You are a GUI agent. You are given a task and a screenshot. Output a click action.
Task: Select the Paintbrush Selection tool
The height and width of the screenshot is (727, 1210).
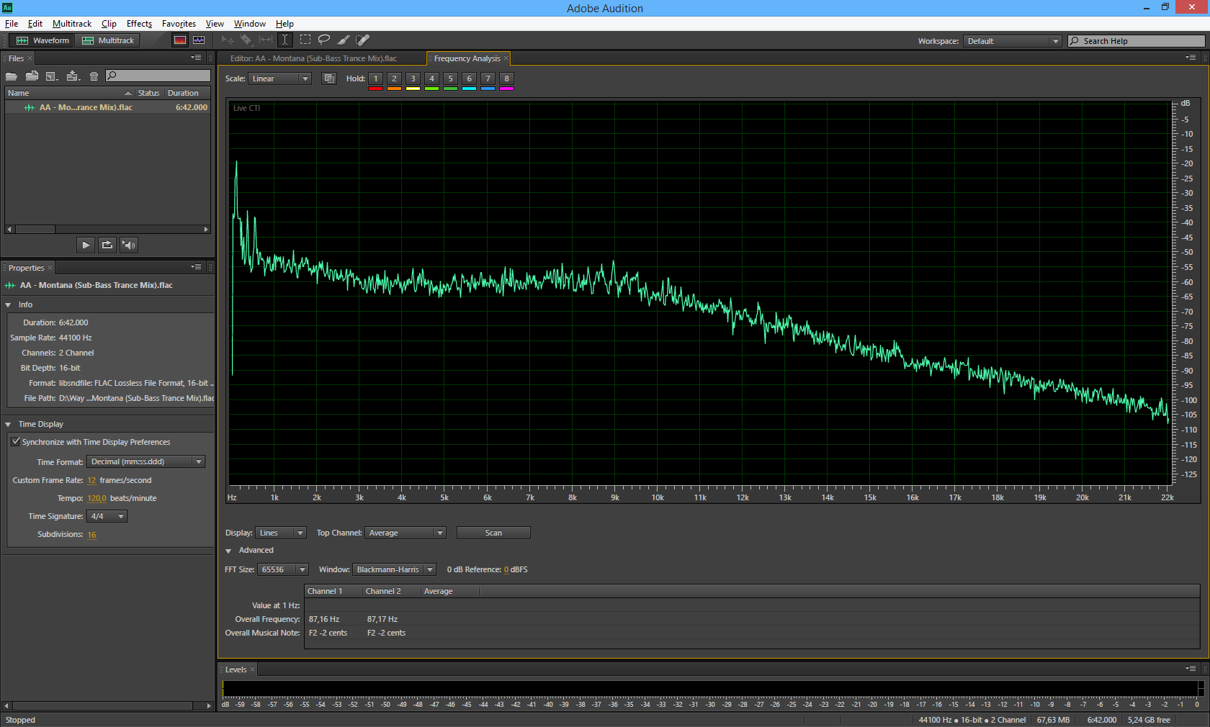coord(344,40)
